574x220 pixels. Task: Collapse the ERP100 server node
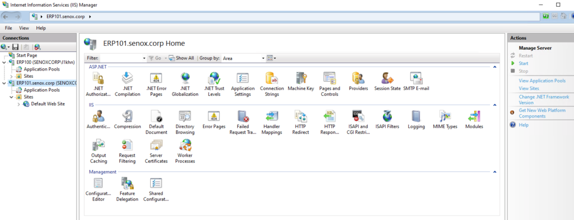click(4, 62)
